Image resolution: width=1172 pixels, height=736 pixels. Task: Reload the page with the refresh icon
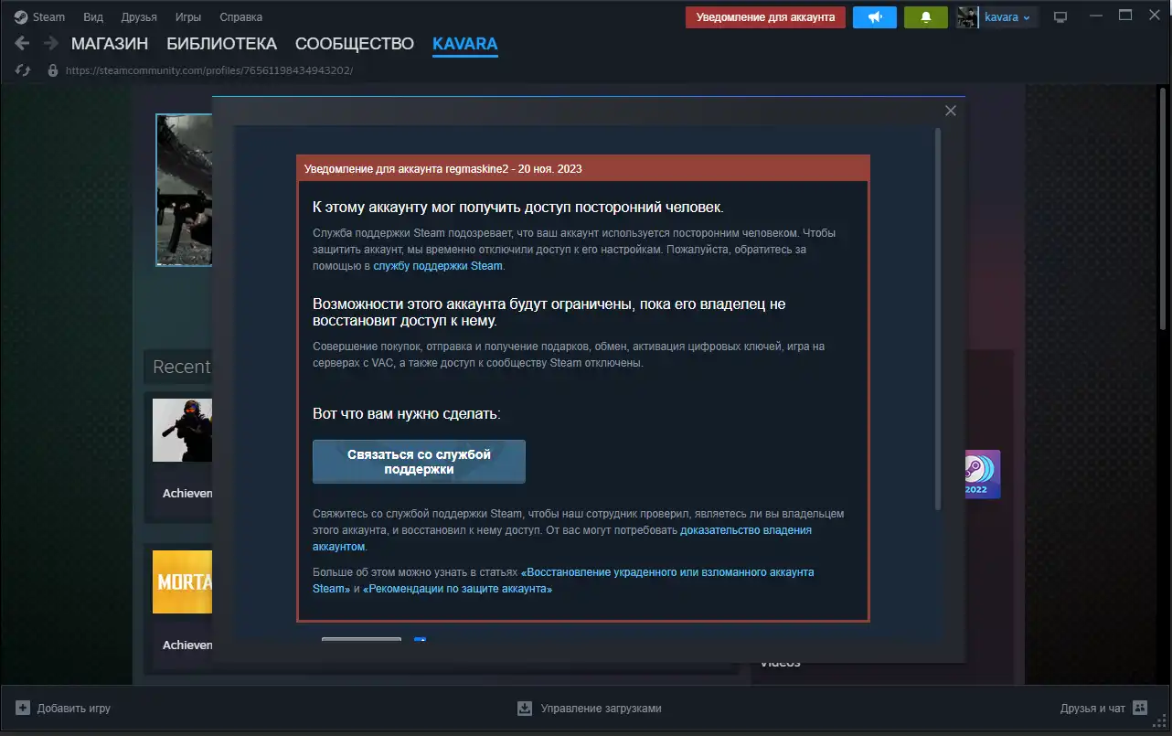click(23, 70)
